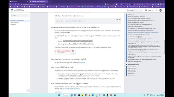Jump to 'Can I use reCAPTCHA with third party solutions?'
Image resolution: width=174 pixels, height=97 pixels.
click(139, 19)
